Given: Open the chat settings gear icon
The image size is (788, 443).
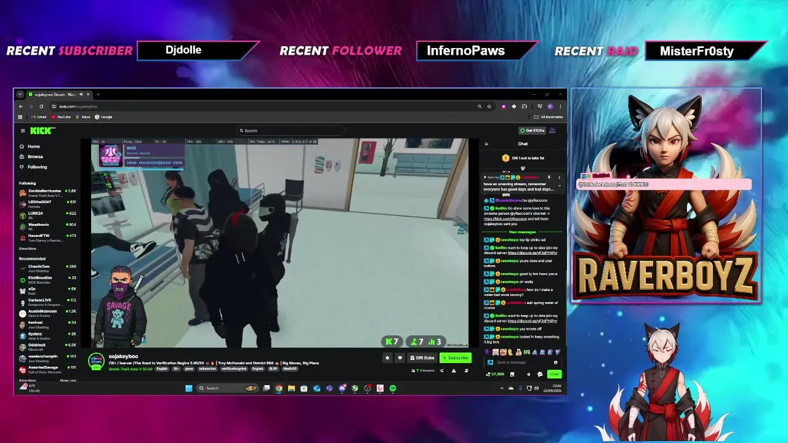Looking at the screenshot, I should pyautogui.click(x=528, y=374).
